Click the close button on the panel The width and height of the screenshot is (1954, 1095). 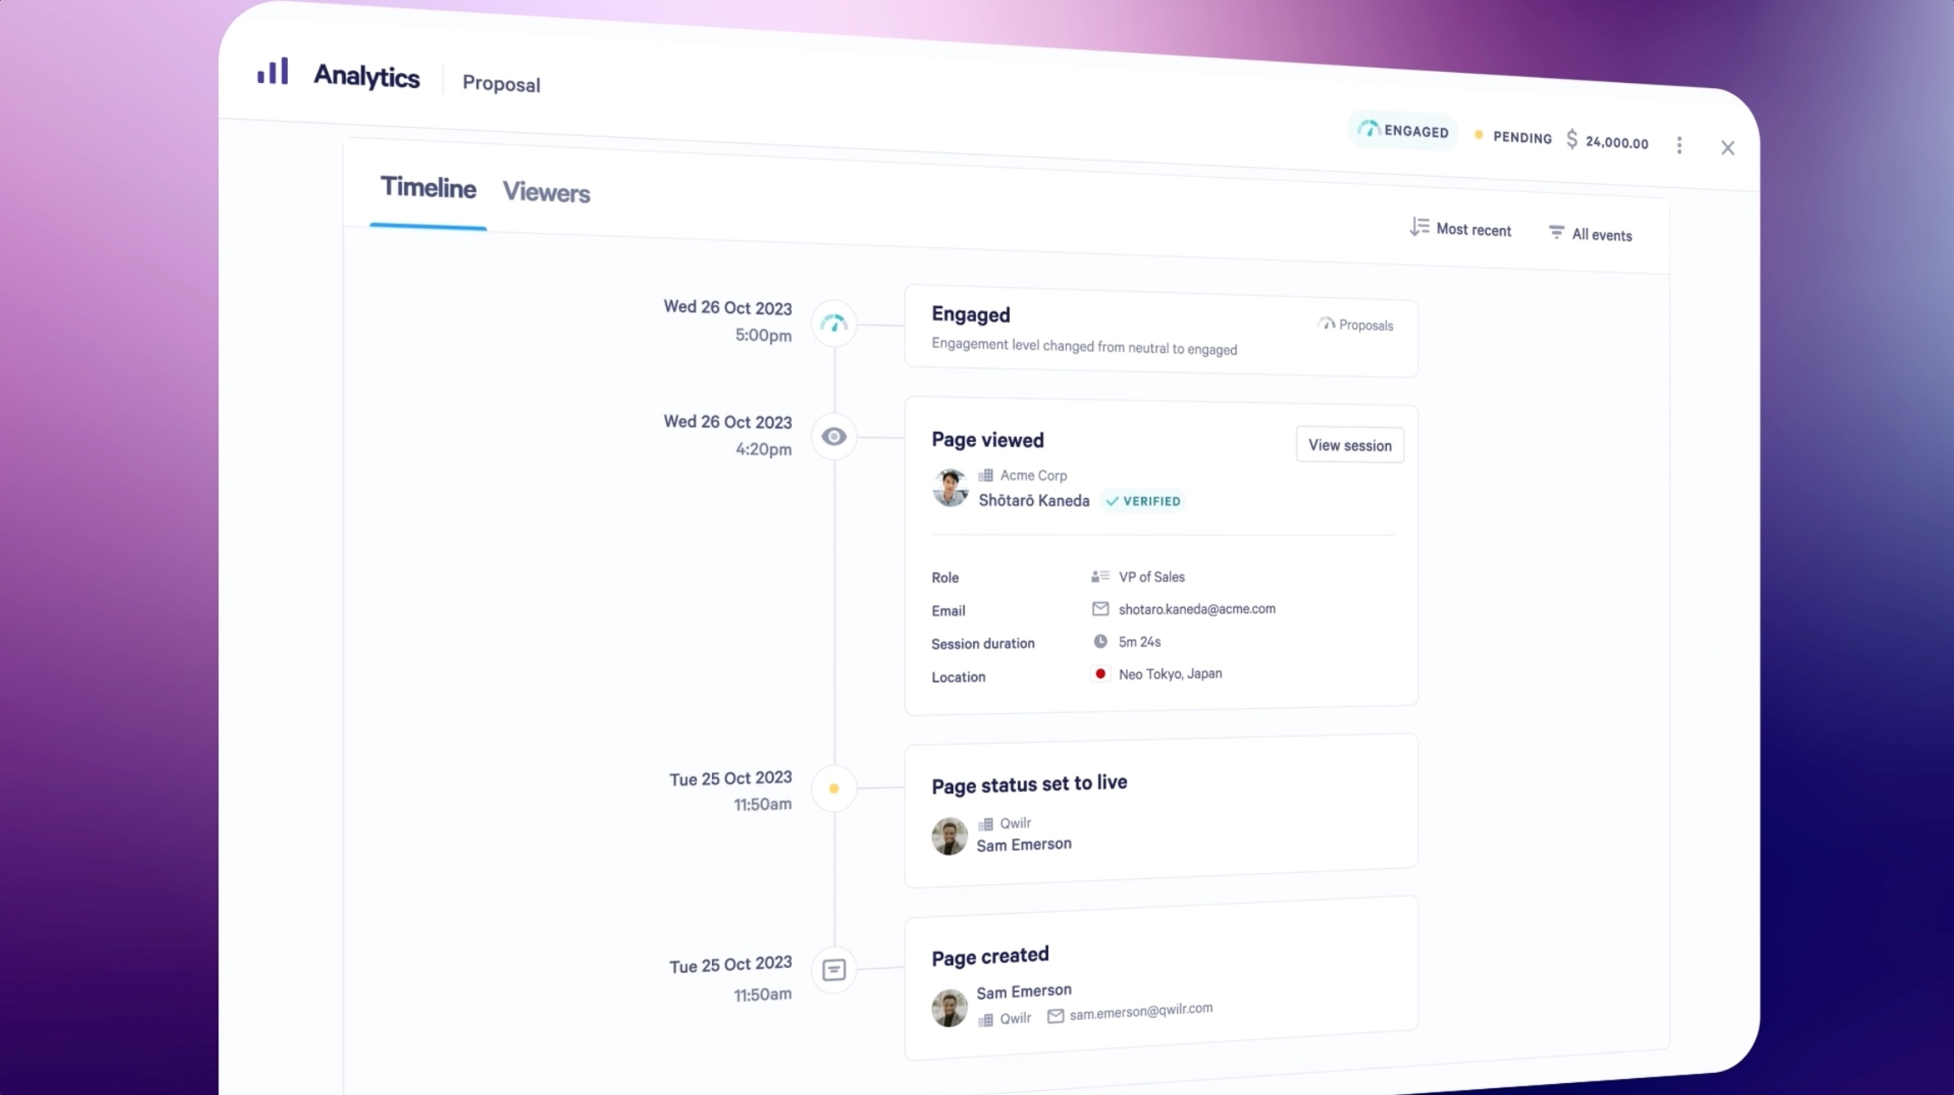[x=1729, y=147]
